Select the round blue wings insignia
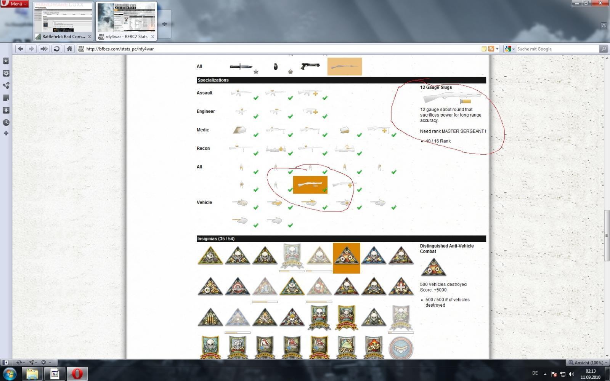 click(401, 348)
